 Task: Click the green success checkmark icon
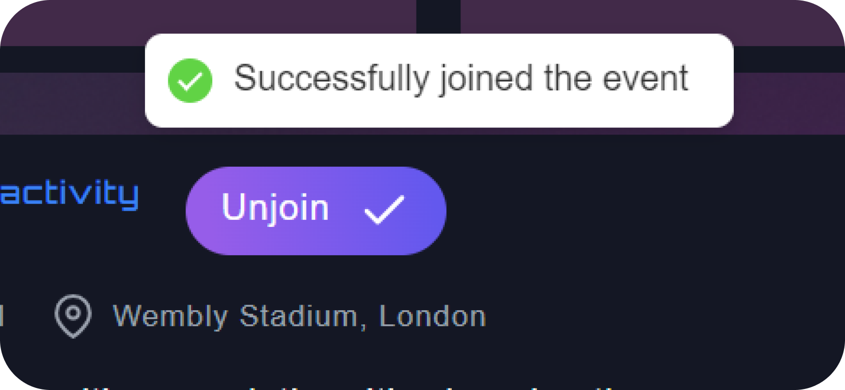(190, 80)
